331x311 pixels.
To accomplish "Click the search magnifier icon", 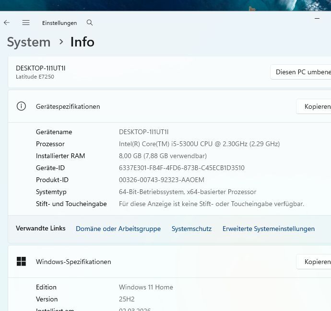I will 90,23.
